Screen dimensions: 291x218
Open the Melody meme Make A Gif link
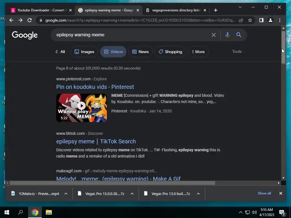(119, 179)
